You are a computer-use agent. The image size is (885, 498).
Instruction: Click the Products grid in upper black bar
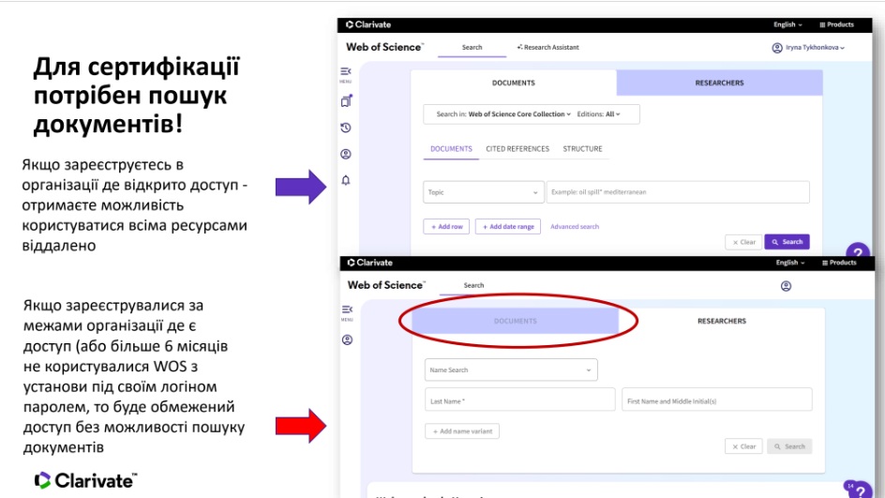pyautogui.click(x=836, y=24)
